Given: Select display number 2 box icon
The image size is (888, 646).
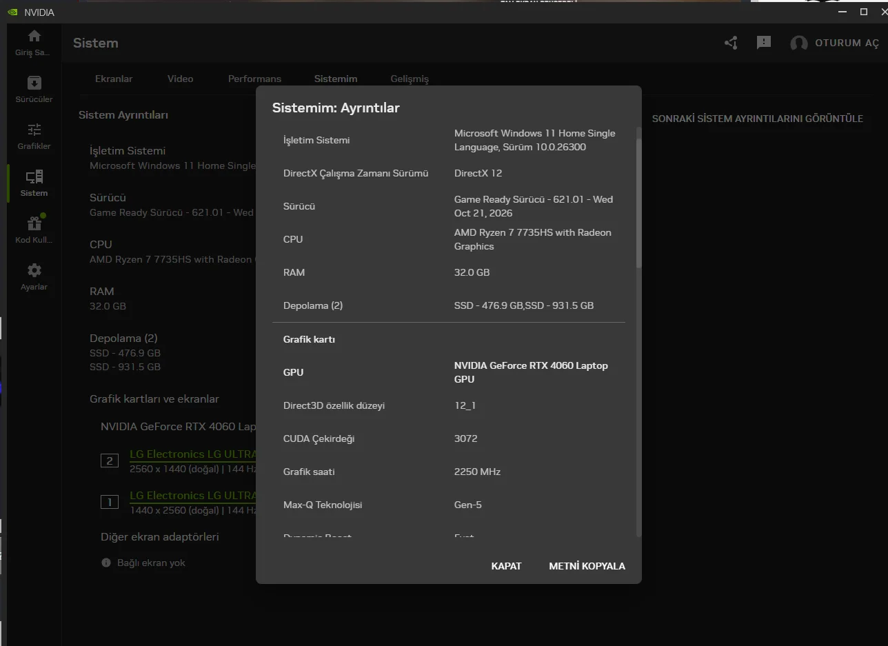Looking at the screenshot, I should point(110,461).
